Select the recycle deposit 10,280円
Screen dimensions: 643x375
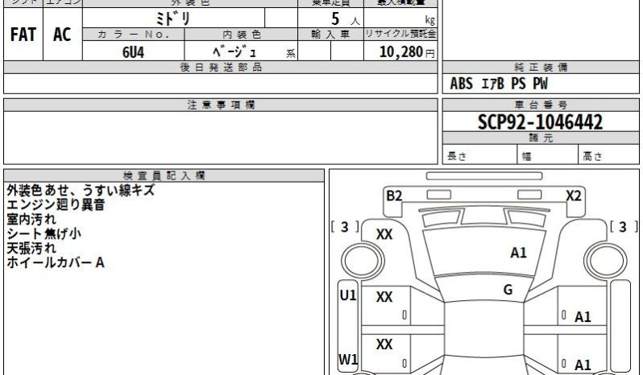pyautogui.click(x=407, y=52)
